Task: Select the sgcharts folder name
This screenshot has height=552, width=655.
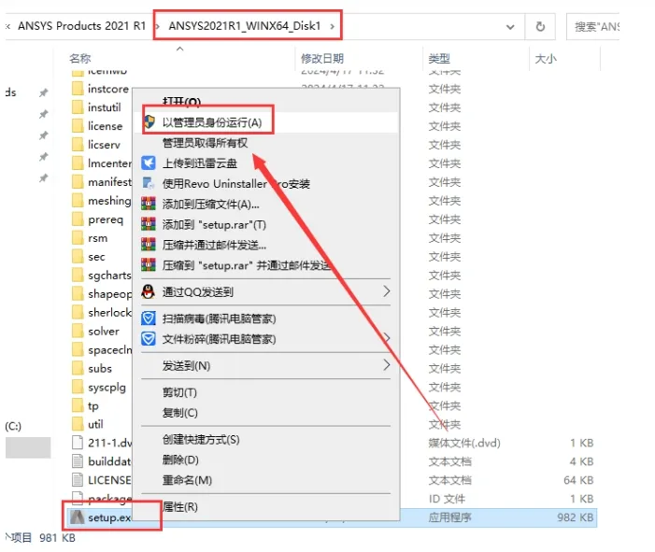Action: click(109, 276)
